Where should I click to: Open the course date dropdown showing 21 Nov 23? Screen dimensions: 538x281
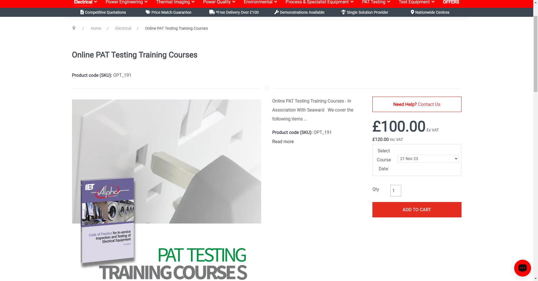pyautogui.click(x=428, y=159)
